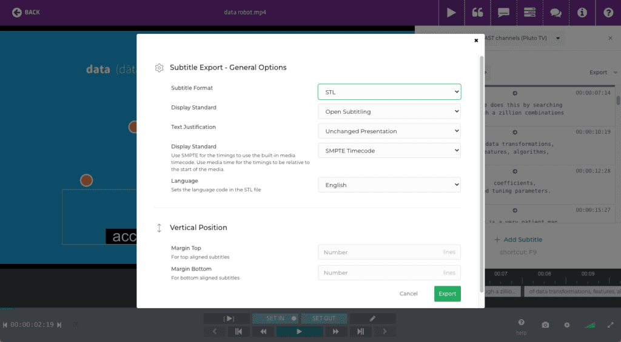Click the TC label beside the timecode
621x342 pixels.
click(x=75, y=325)
